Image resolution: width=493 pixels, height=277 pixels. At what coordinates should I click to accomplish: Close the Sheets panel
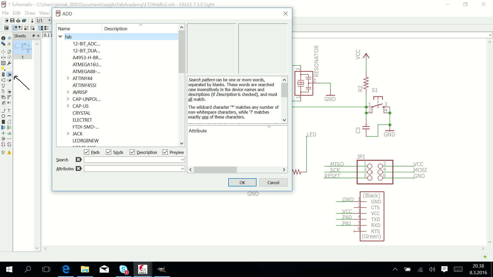click(38, 36)
